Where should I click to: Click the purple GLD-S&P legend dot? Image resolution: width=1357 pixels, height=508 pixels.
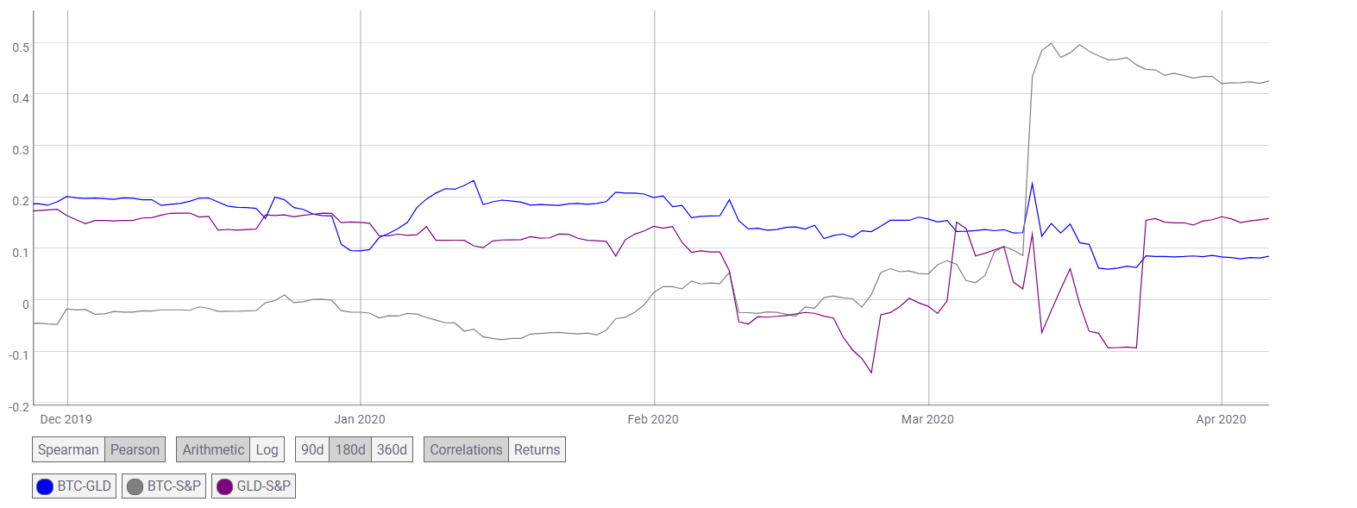coord(223,486)
